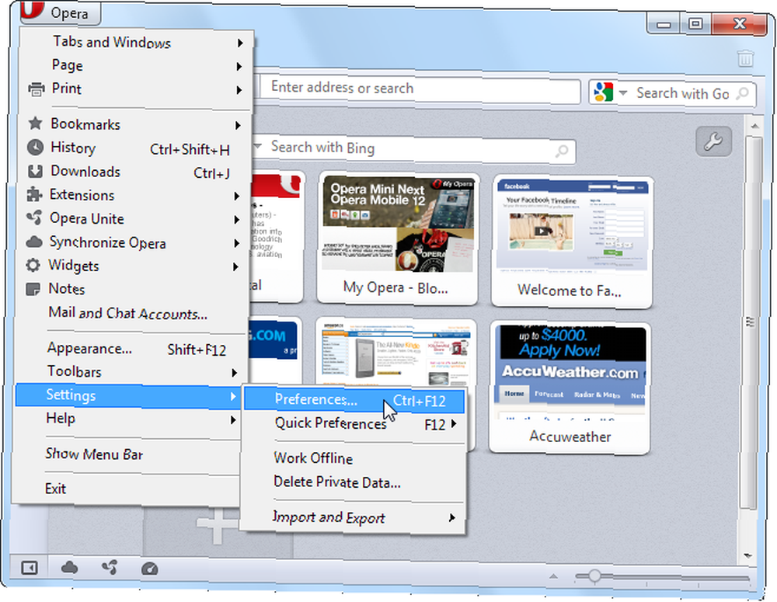Image resolution: width=777 pixels, height=602 pixels.
Task: Click the Notes icon in menu
Action: [33, 289]
